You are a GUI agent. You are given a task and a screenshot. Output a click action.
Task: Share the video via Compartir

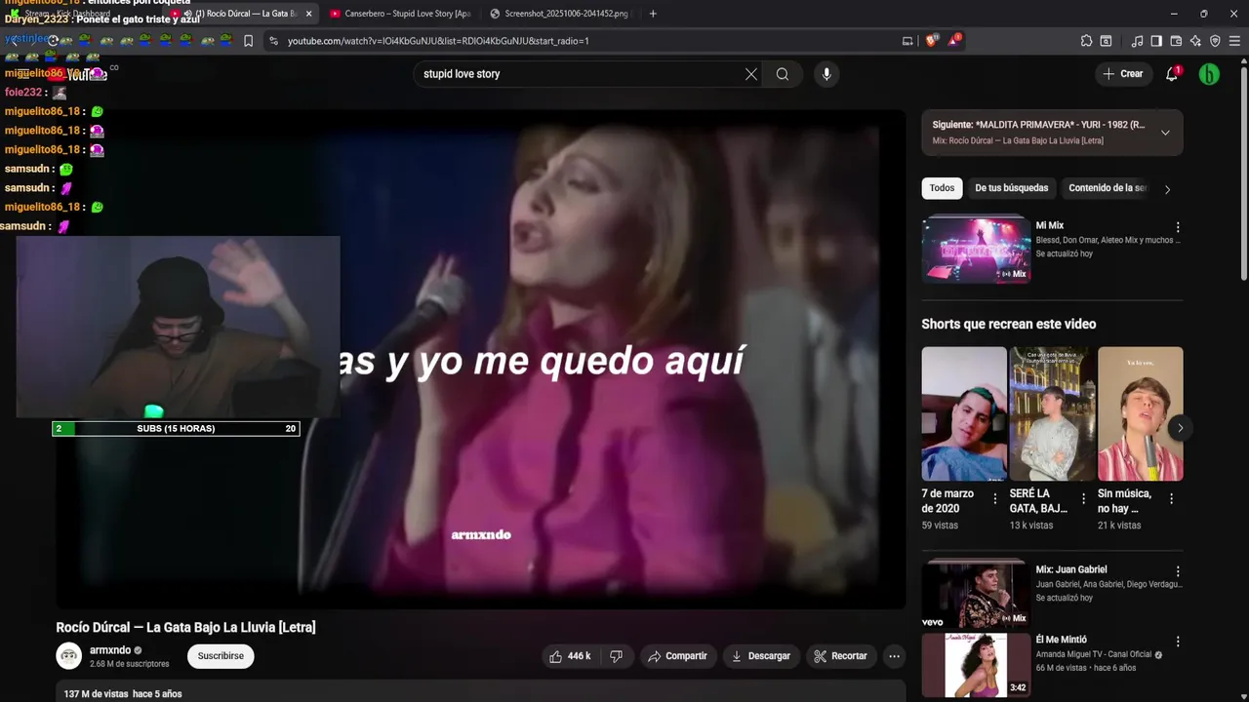[677, 656]
